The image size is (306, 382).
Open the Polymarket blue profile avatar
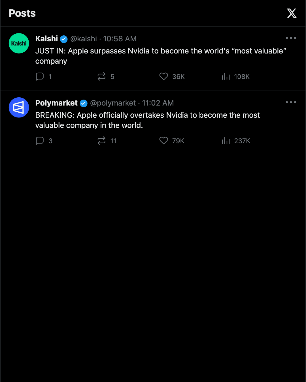click(19, 108)
